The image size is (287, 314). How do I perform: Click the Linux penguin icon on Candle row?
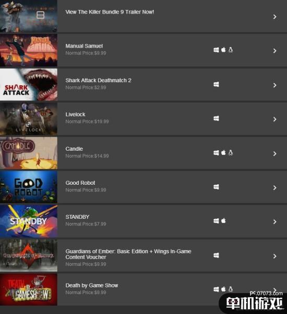tap(231, 153)
